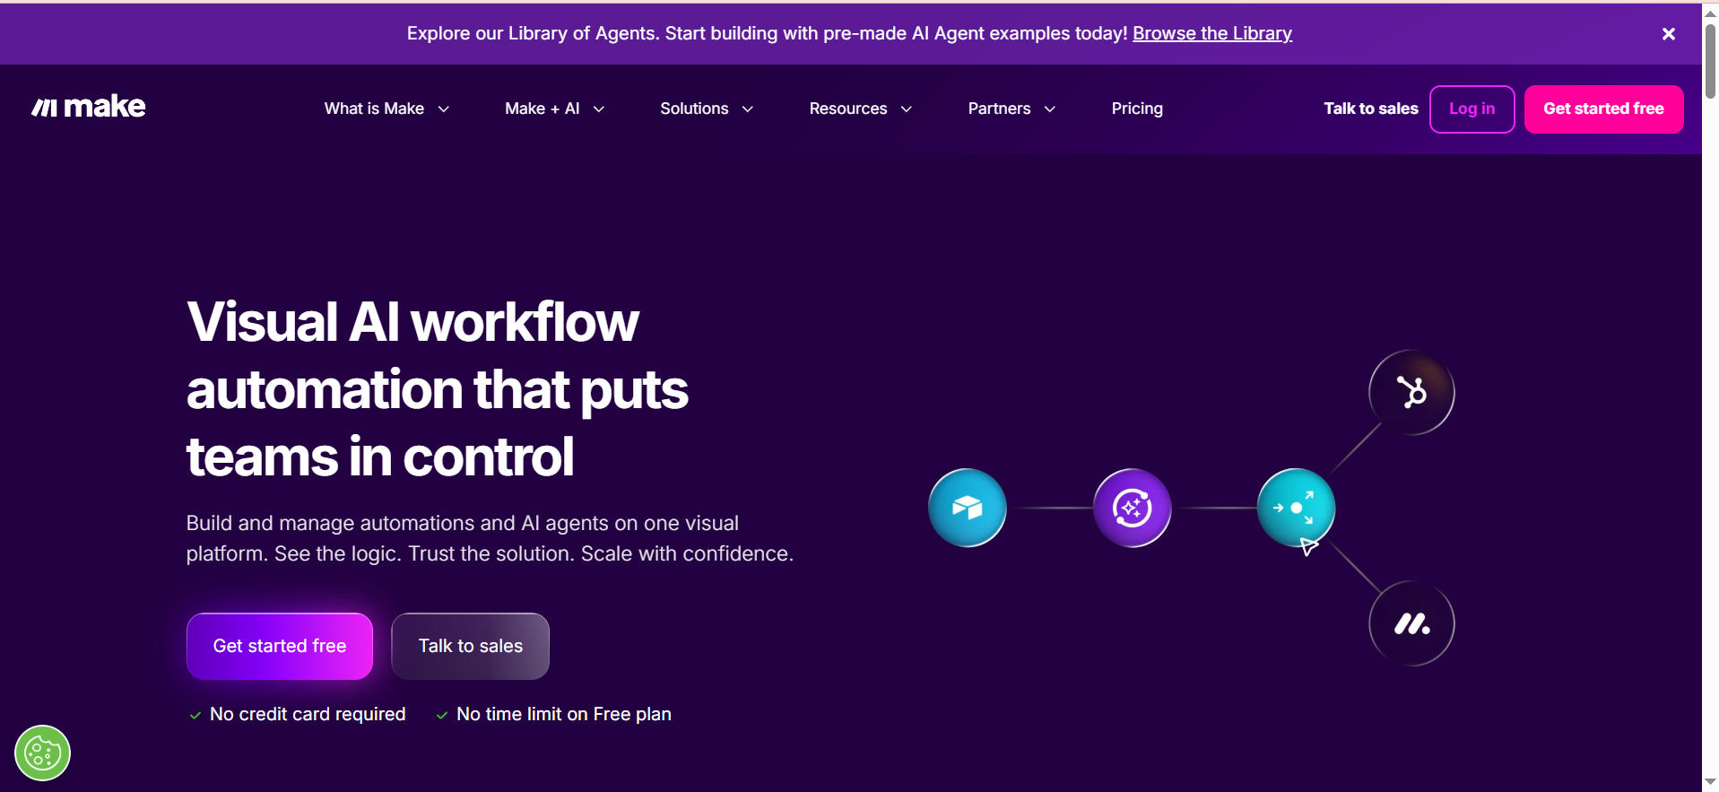Click the scrollbar down arrow
The height and width of the screenshot is (792, 1719).
[1710, 782]
